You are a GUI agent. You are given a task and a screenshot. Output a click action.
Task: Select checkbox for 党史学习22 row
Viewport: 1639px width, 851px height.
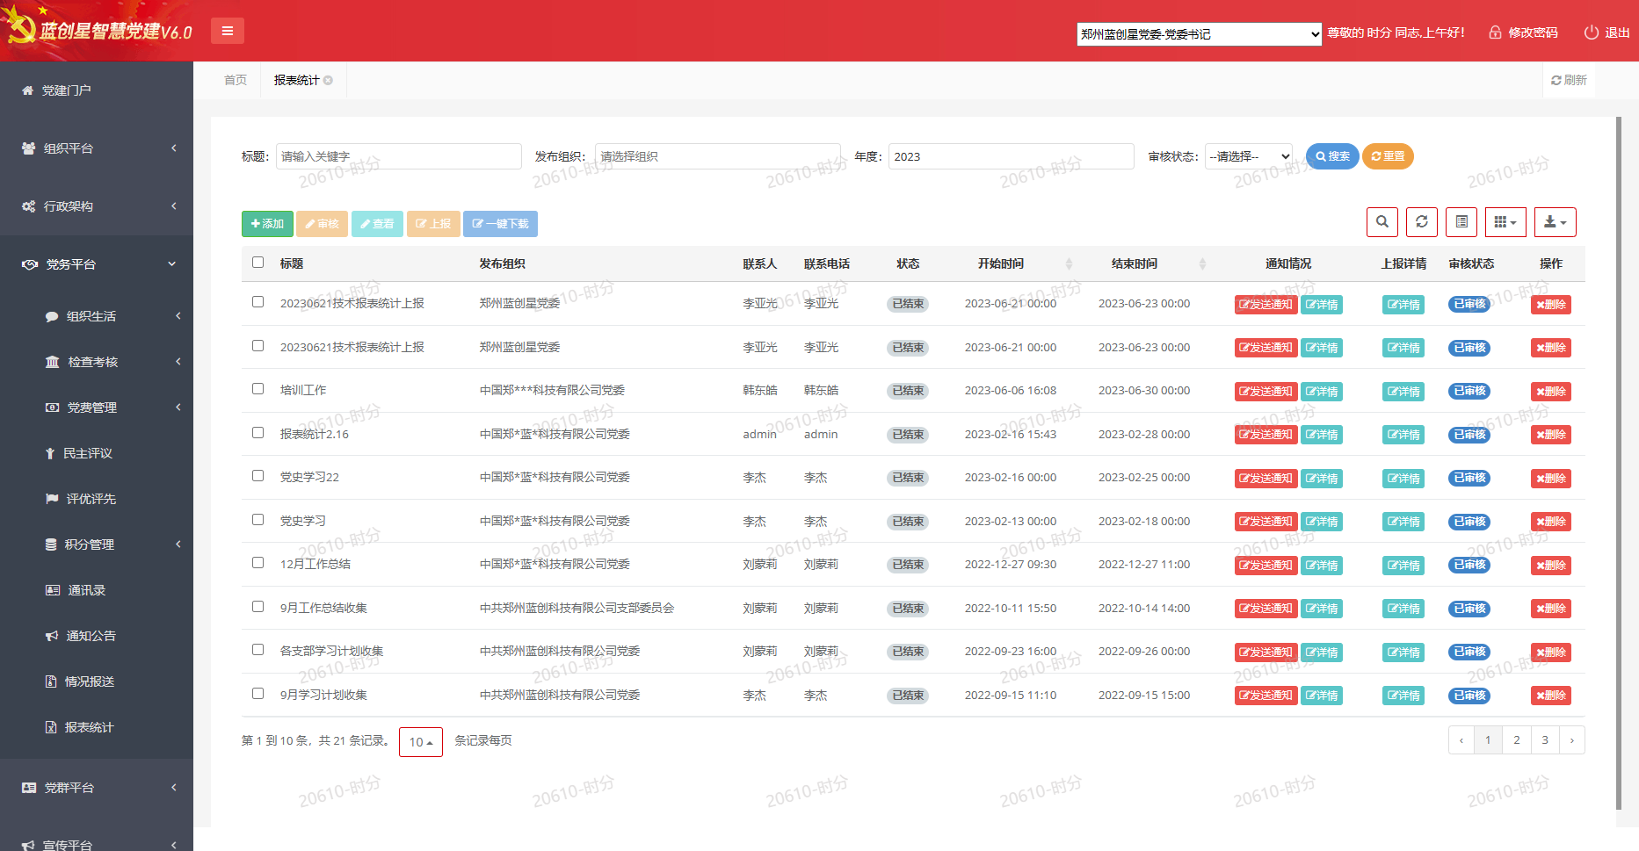pyautogui.click(x=257, y=475)
